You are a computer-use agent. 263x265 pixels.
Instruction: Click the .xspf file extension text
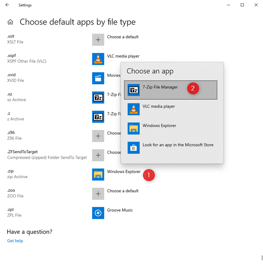click(11, 56)
